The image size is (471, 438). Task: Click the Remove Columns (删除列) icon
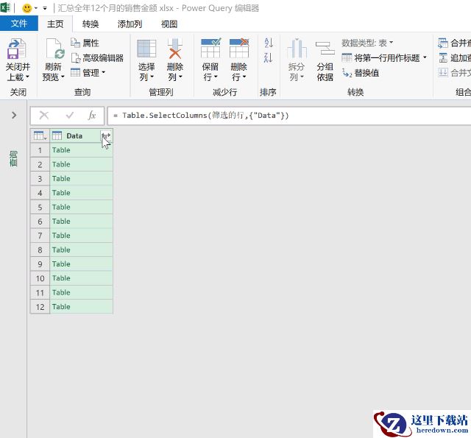tap(175, 49)
